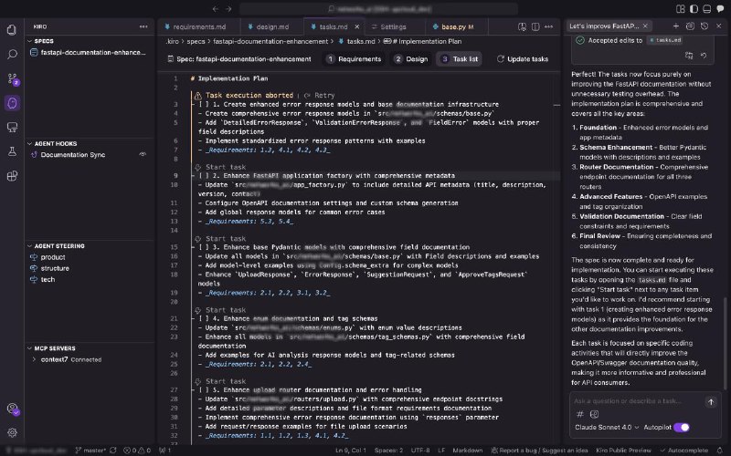Open fastapi-documentation-enhance spec in sidebar
Viewport: 731px width, 456px height.
89,53
